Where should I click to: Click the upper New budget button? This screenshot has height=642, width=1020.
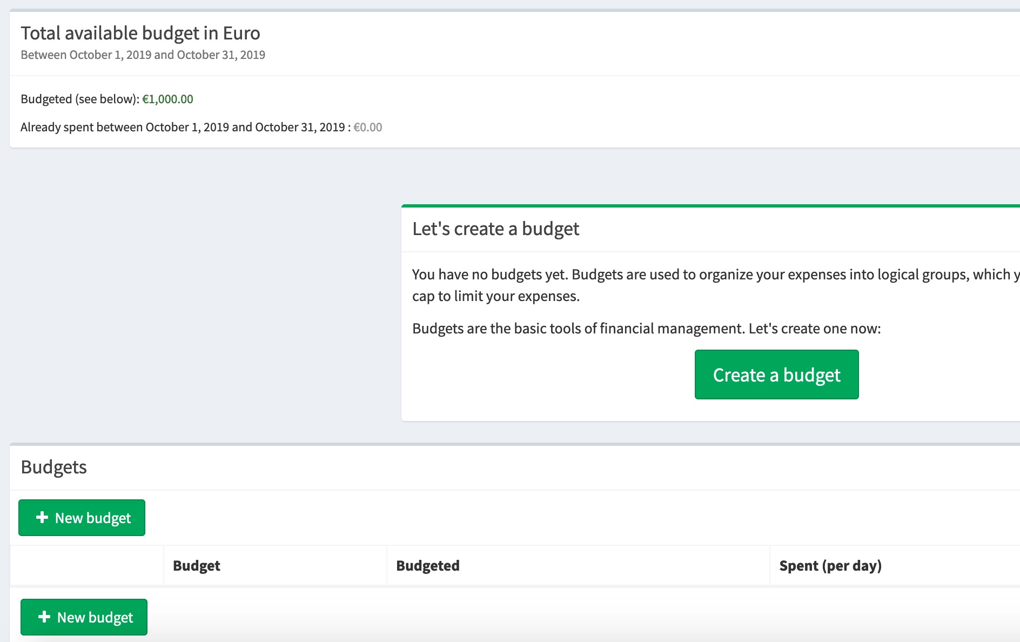click(x=82, y=517)
